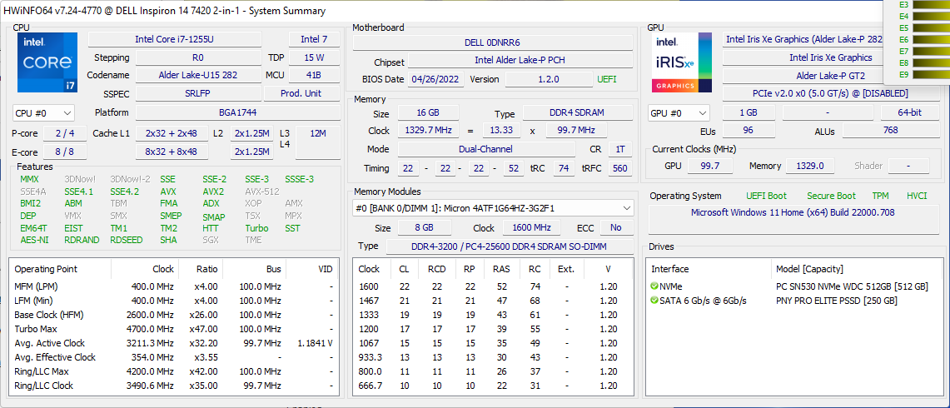950x408 pixels.
Task: Open the GPU #0 selector dropdown
Action: [x=679, y=112]
